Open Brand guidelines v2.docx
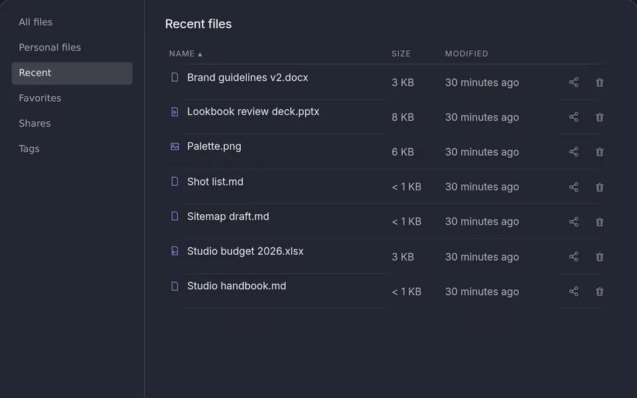Screen dimensions: 637x398 (x=248, y=77)
